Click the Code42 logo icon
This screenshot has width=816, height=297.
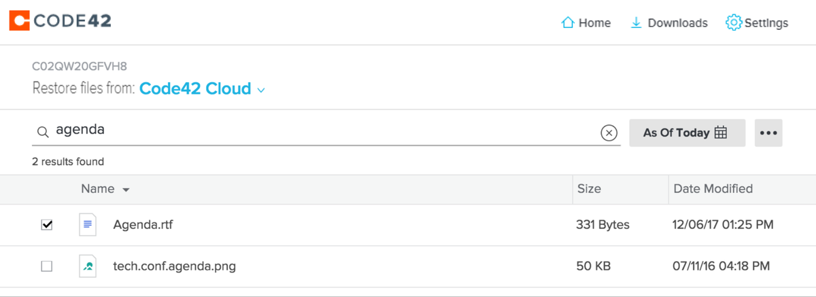[x=20, y=22]
